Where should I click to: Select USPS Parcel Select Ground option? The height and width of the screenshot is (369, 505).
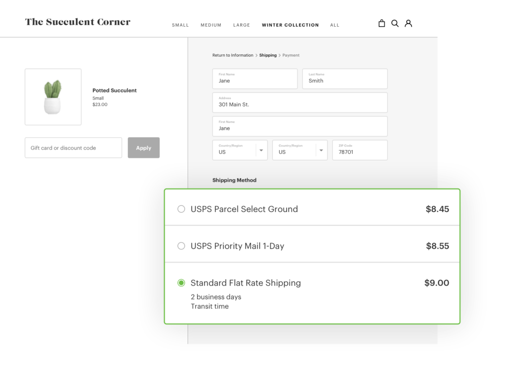[x=181, y=209]
